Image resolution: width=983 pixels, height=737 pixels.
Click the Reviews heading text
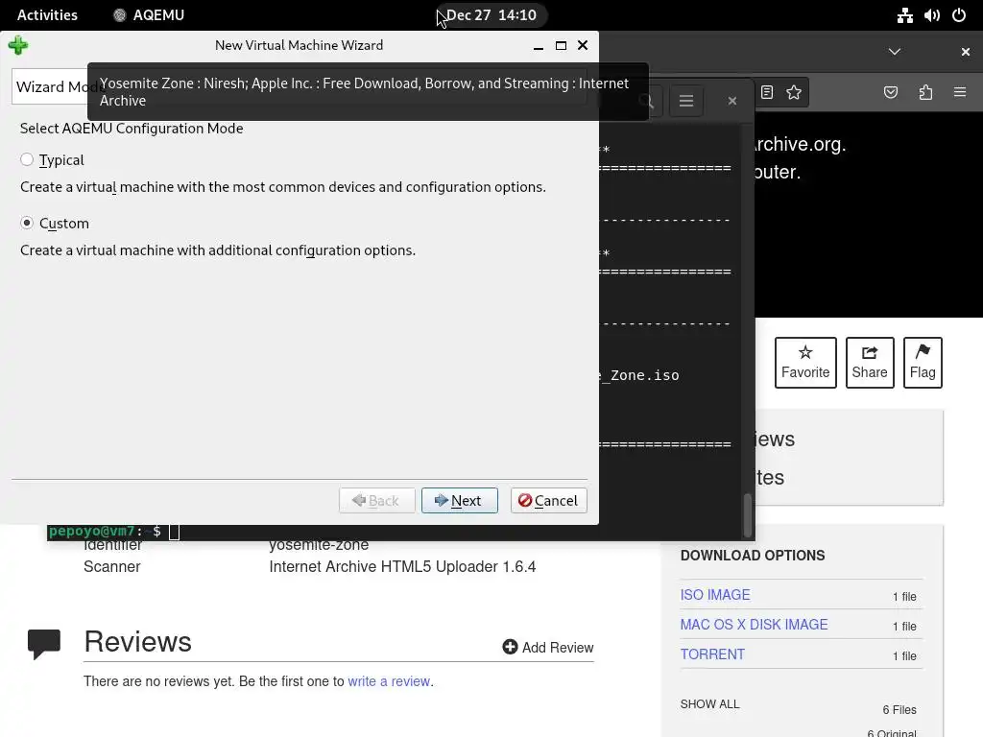tap(138, 642)
